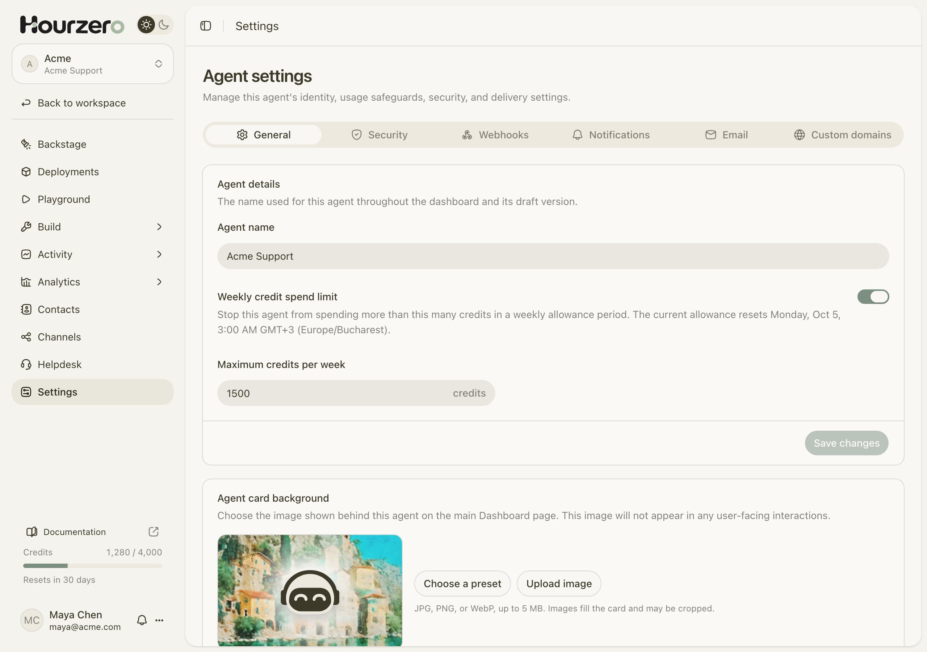Expand the Analytics submenu chevron

(x=159, y=282)
